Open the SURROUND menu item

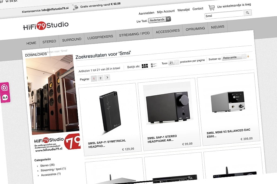(72, 40)
